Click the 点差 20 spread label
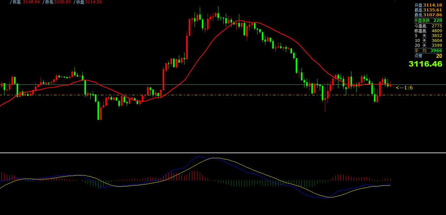 pos(428,56)
